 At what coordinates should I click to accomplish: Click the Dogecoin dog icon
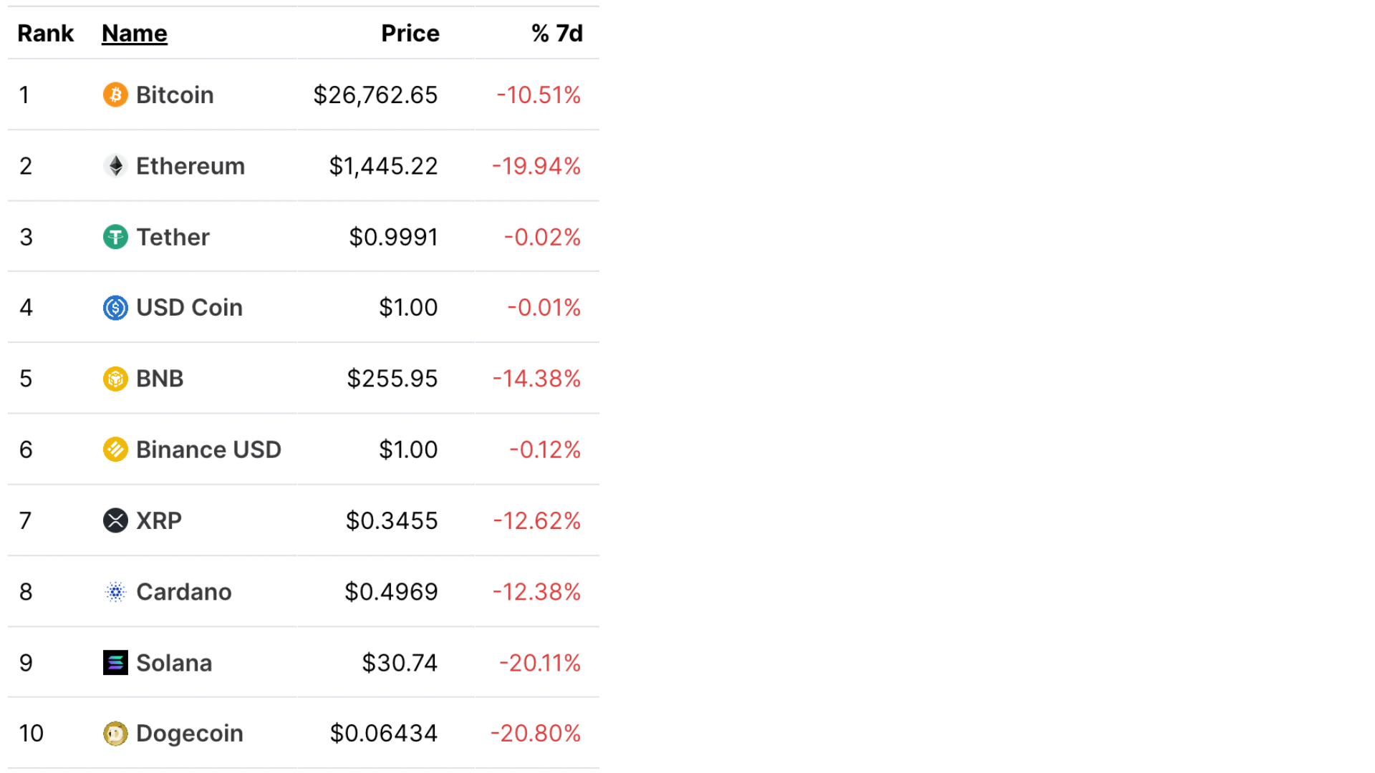pyautogui.click(x=115, y=734)
